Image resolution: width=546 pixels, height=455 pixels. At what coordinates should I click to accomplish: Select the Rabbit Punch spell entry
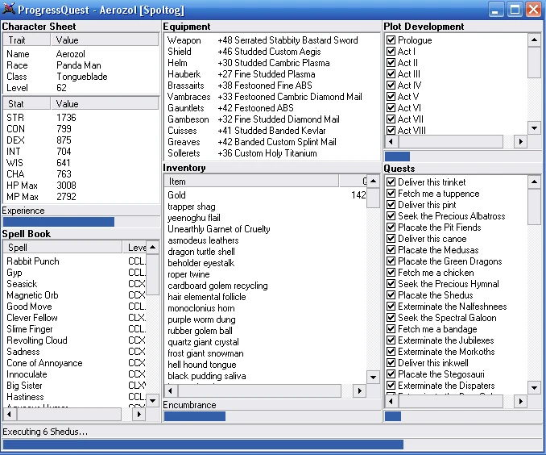click(x=33, y=261)
